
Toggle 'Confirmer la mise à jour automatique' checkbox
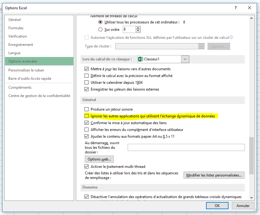(x=86, y=123)
